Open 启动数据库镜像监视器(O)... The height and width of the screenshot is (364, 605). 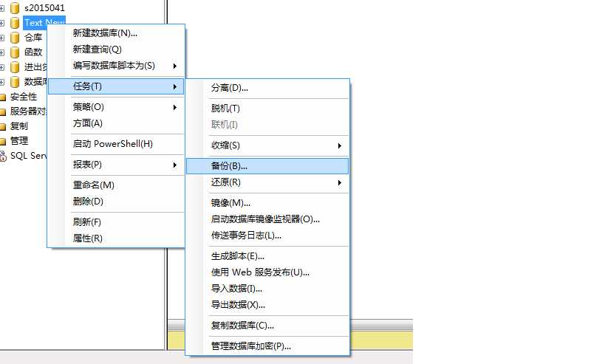point(267,219)
